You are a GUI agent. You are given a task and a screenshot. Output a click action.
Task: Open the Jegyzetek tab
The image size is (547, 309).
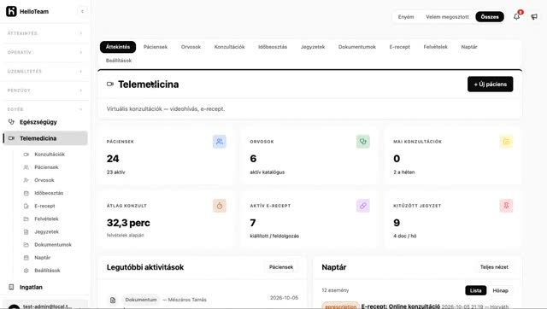(313, 47)
